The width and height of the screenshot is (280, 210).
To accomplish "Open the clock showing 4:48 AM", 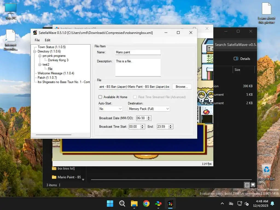I will tap(261, 203).
